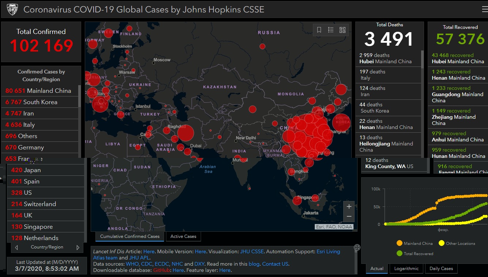Show the map legend list icon
488x277 pixels.
[331, 30]
